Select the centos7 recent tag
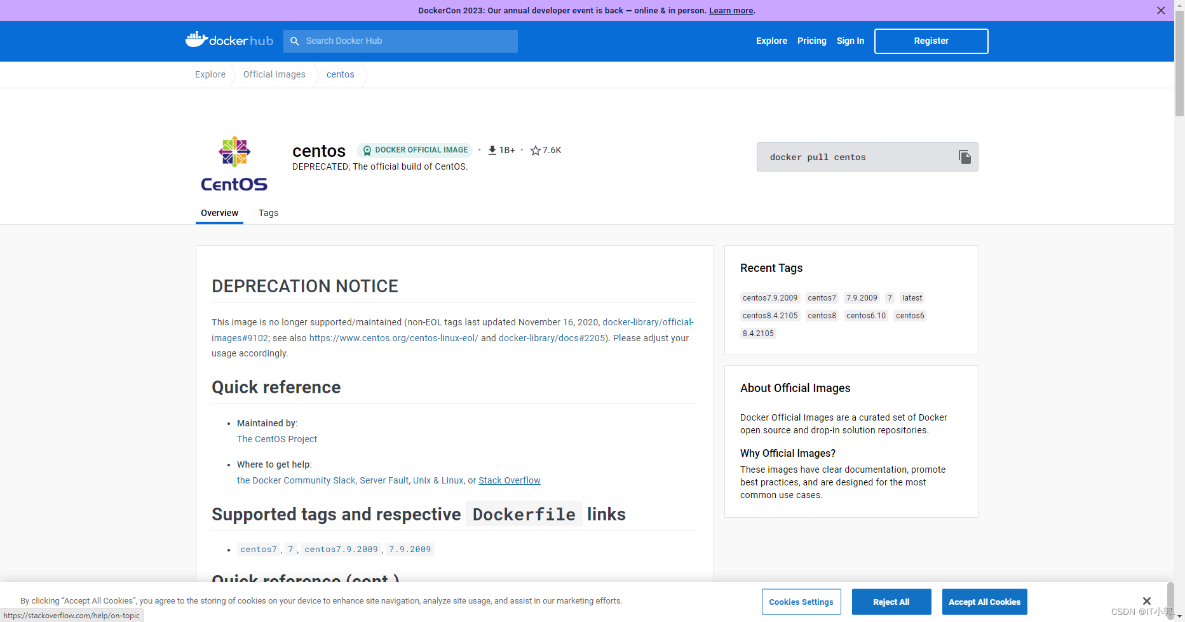The width and height of the screenshot is (1185, 622). [x=822, y=298]
